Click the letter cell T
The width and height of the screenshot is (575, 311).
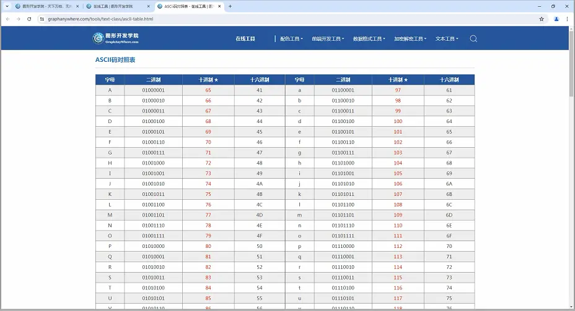click(x=110, y=288)
